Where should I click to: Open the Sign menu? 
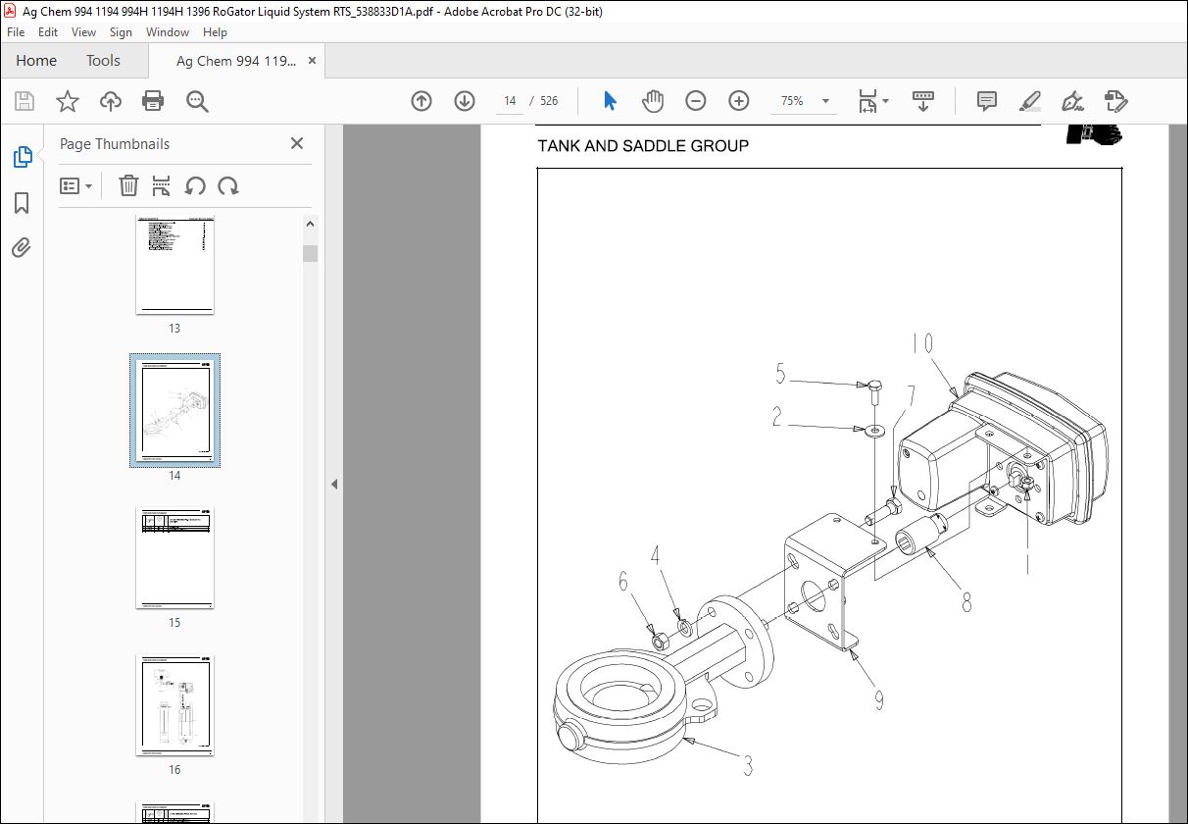tap(121, 32)
